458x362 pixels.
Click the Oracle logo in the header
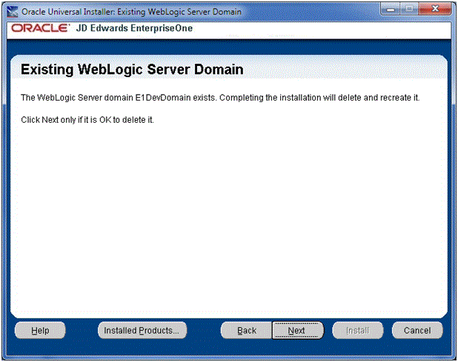tap(40, 28)
